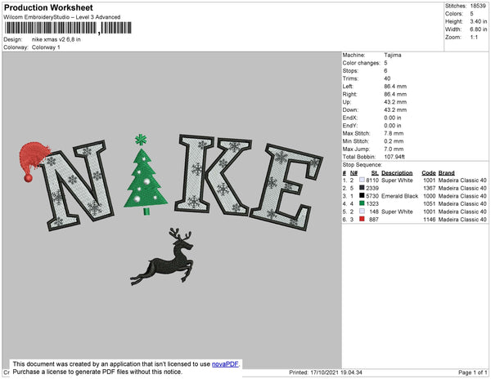The width and height of the screenshot is (491, 379).
Task: Click the 'Printed: 17/10/2021' timestamp
Action: (x=326, y=372)
